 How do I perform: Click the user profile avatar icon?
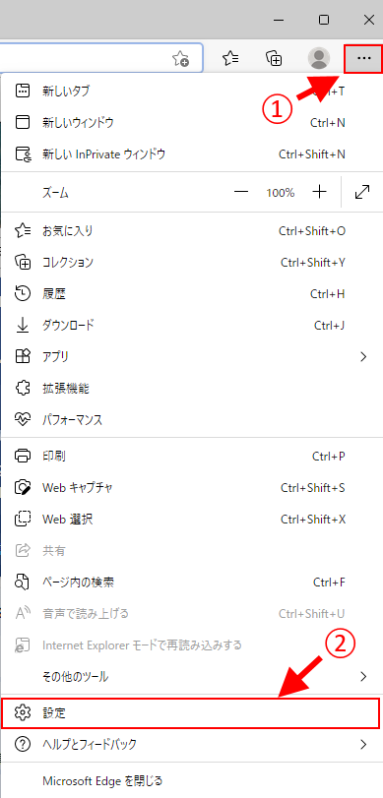tap(319, 58)
